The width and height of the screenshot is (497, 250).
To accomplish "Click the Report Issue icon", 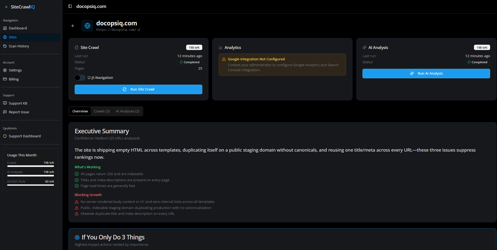I will 5,112.
